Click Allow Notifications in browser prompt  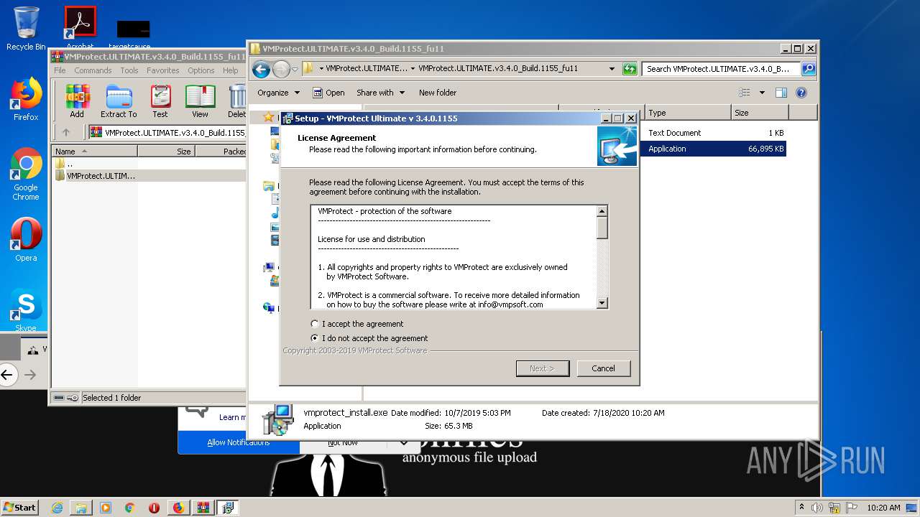[239, 442]
